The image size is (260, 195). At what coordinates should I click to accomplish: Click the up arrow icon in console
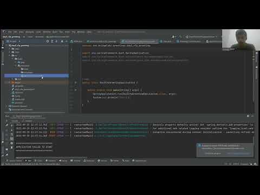(x=12, y=126)
